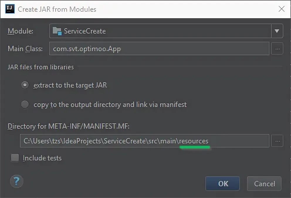
Task: Expand the Module dropdown arrow
Action: [277, 31]
